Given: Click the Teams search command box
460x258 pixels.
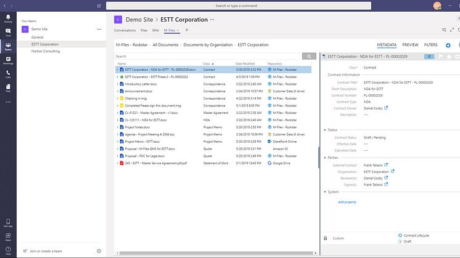Looking at the screenshot, I should [239, 6].
